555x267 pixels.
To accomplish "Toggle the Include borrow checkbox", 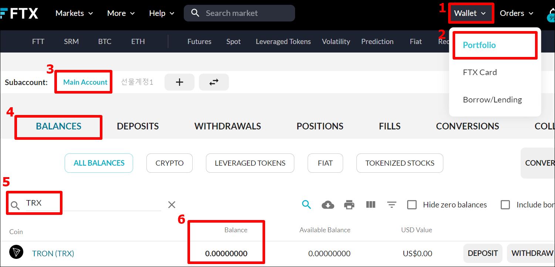I will [x=505, y=205].
